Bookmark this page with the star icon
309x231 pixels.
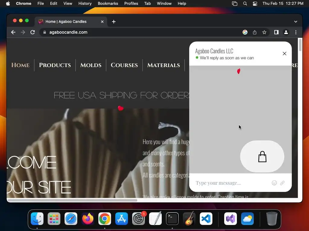click(x=264, y=32)
